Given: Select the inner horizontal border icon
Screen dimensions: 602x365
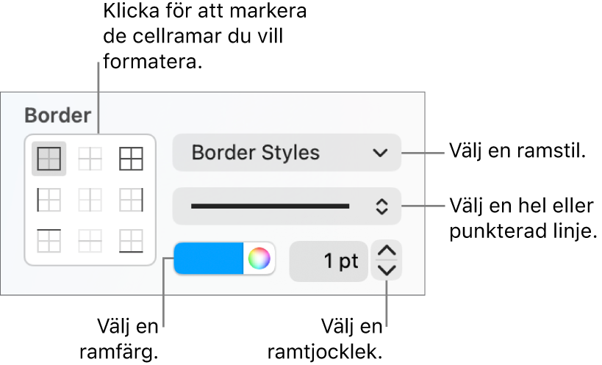Looking at the screenshot, I should (x=90, y=241).
